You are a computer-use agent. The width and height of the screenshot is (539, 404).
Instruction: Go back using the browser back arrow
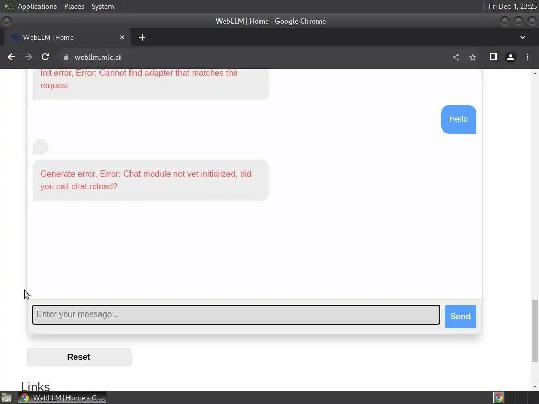click(x=12, y=57)
